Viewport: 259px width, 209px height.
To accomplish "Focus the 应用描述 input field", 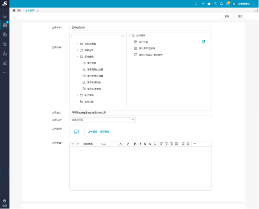I will [x=141, y=113].
